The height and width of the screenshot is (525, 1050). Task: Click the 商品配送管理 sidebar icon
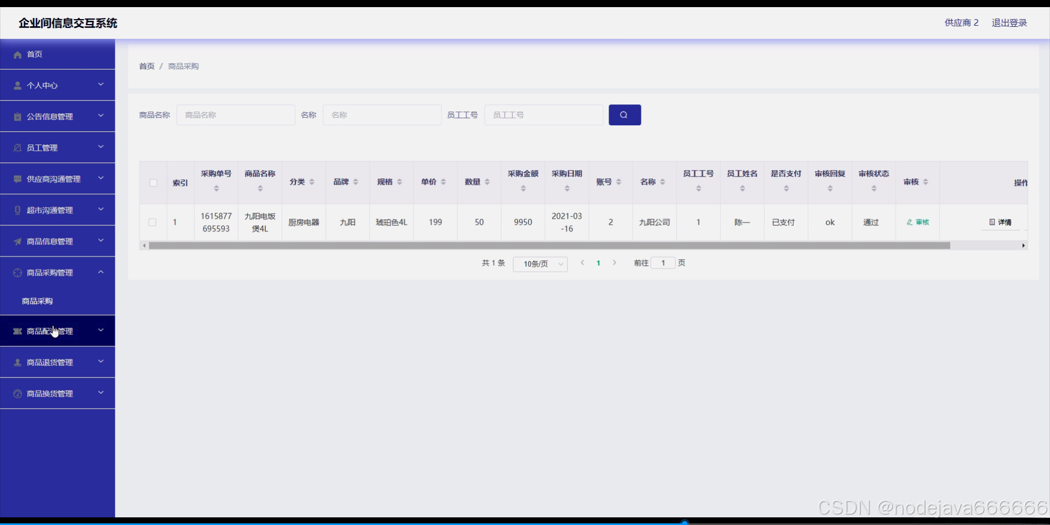17,331
